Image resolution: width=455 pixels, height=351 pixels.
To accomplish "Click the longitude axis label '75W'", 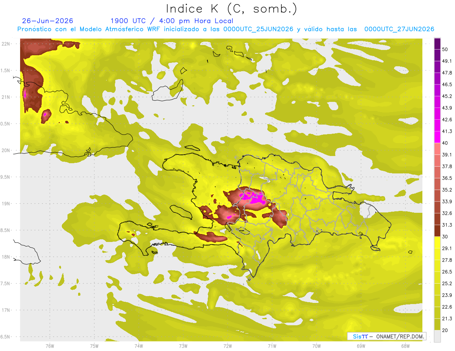I will point(94,346).
